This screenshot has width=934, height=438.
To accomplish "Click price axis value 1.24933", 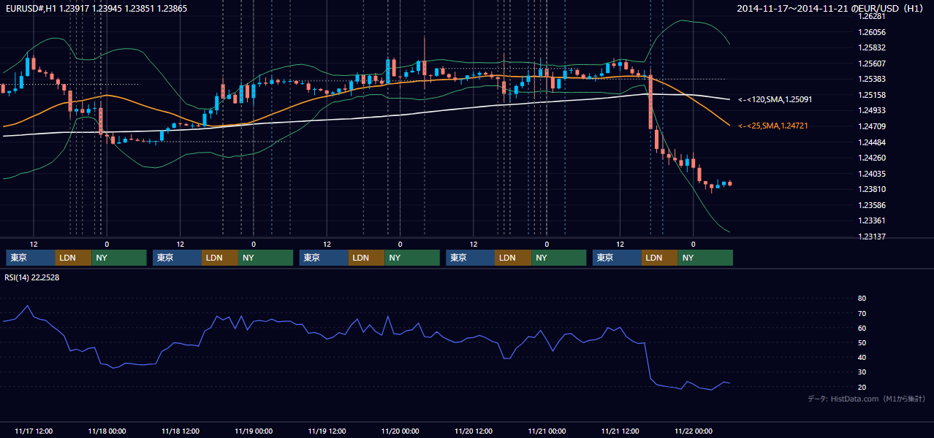I will point(872,110).
